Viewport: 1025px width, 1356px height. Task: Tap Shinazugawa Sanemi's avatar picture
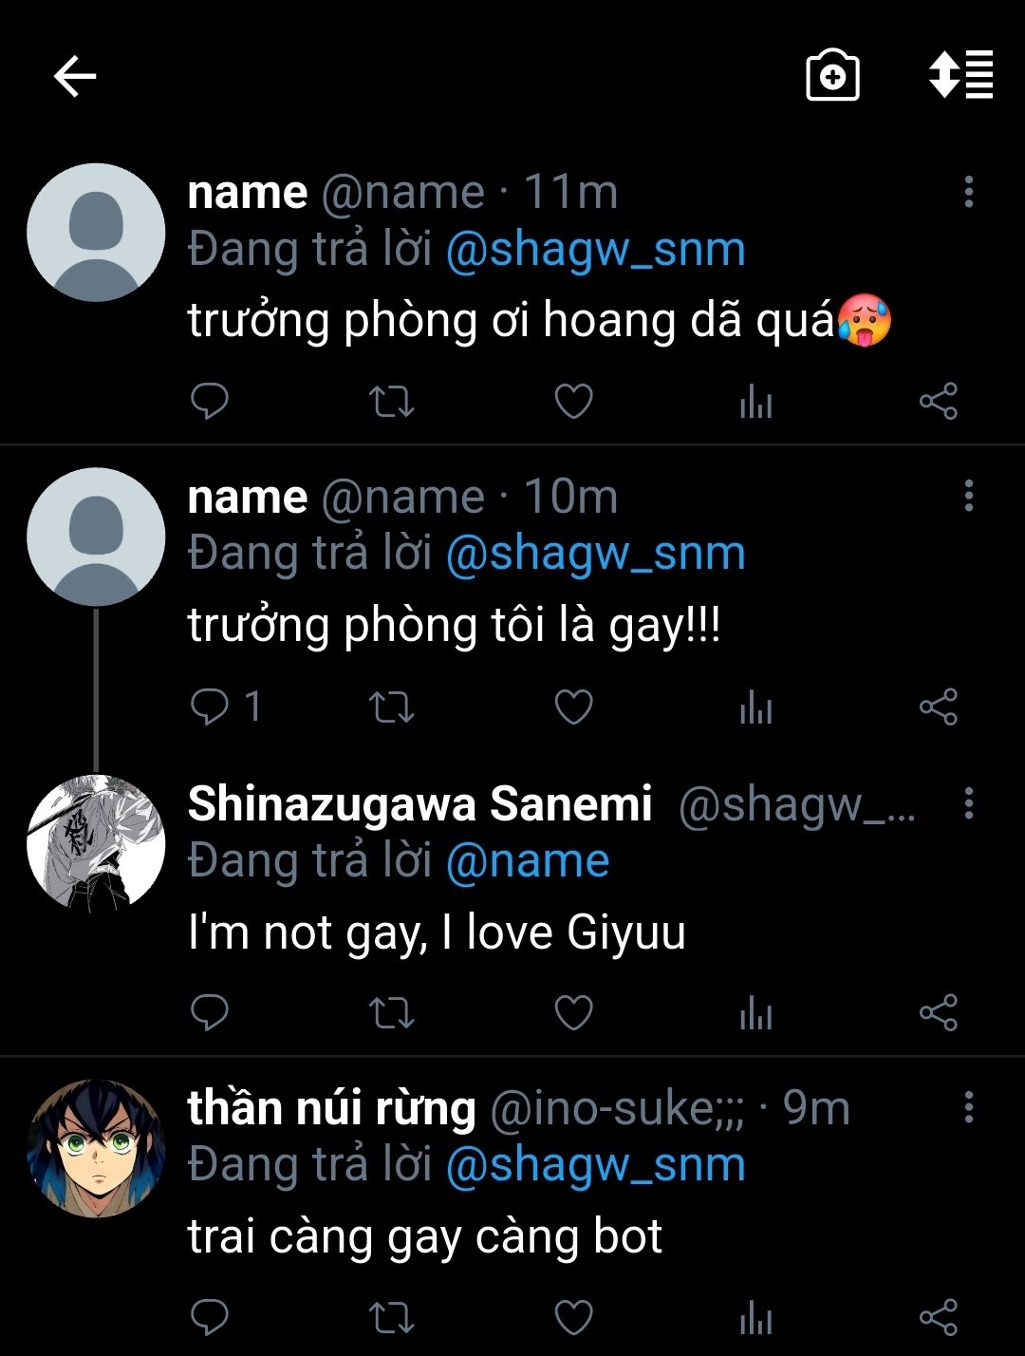(96, 844)
